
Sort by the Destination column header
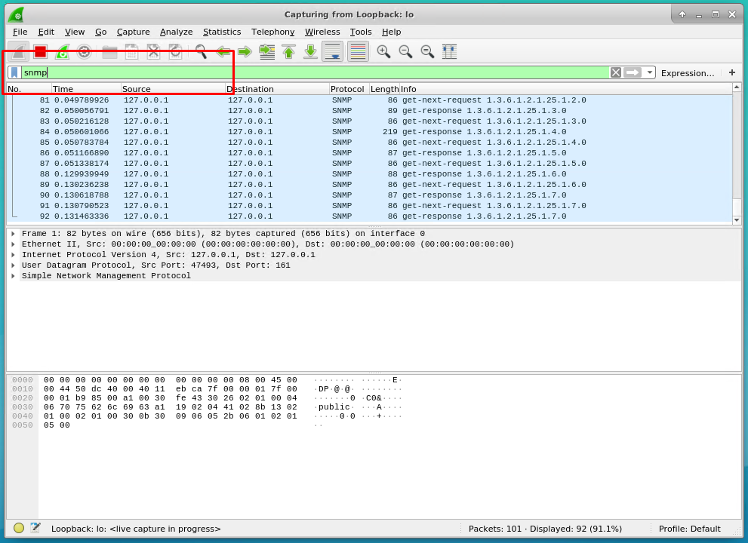click(277, 89)
